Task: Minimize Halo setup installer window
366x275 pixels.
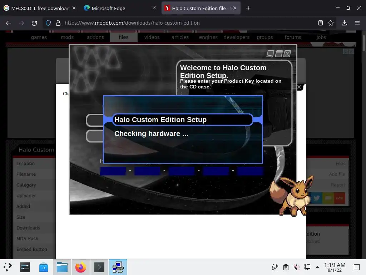Action: click(270, 54)
